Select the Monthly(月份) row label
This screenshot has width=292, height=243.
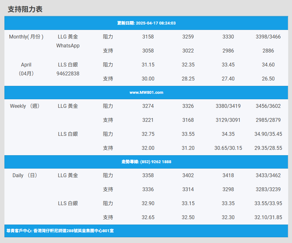click(x=26, y=37)
